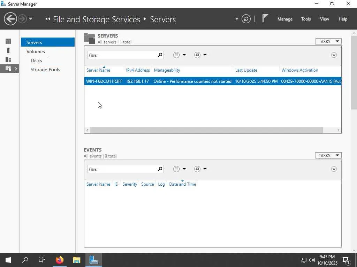Open the Help menu
357x267 pixels.
[x=343, y=19]
